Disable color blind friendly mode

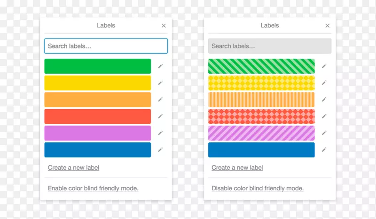(258, 188)
